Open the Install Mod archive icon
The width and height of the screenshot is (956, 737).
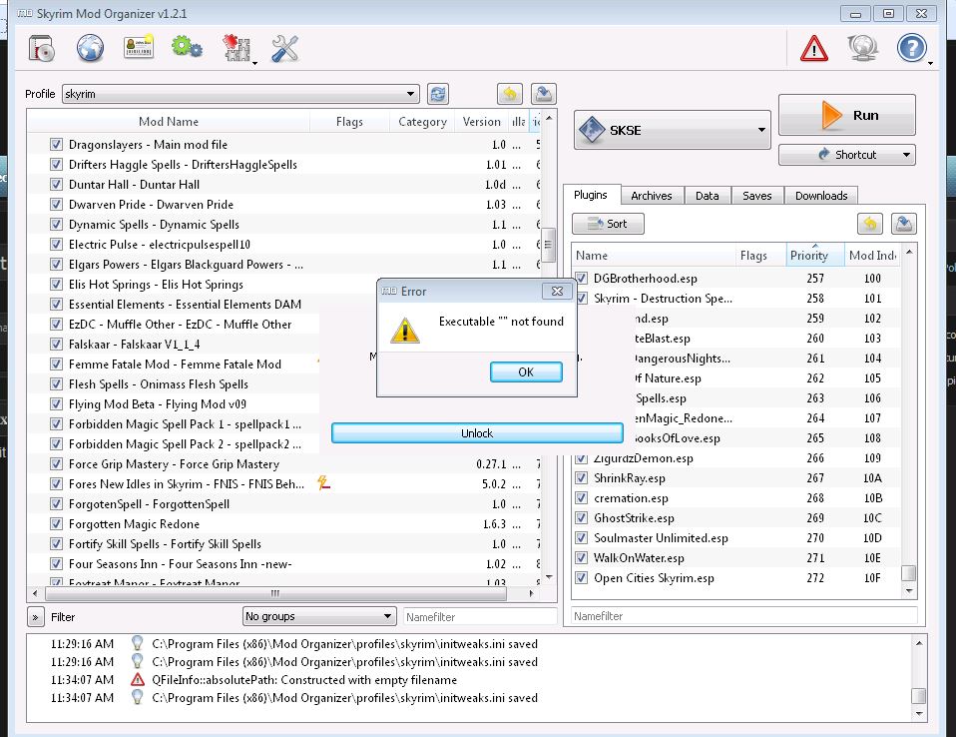point(42,48)
